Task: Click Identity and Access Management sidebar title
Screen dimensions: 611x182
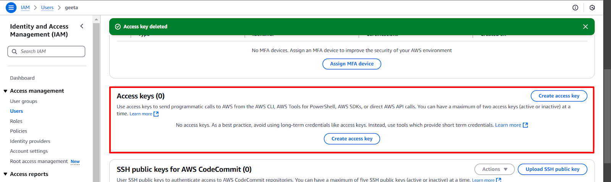Action: coord(39,30)
